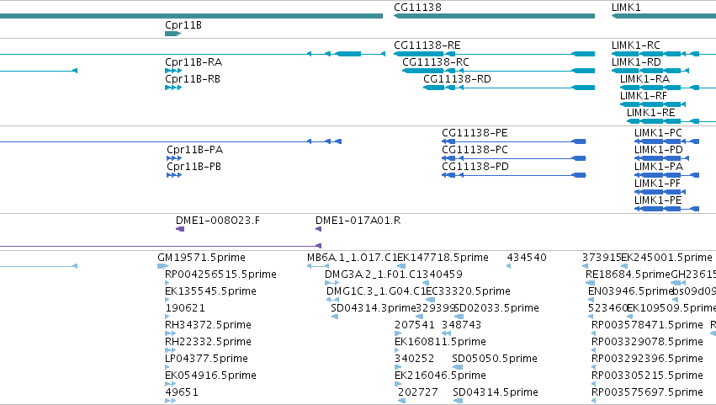Select the CG11138-PC protein label

tap(475, 150)
